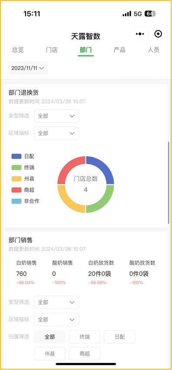Switch to the 总览 tab
Image resolution: width=172 pixels, height=370 pixels.
pos(18,50)
